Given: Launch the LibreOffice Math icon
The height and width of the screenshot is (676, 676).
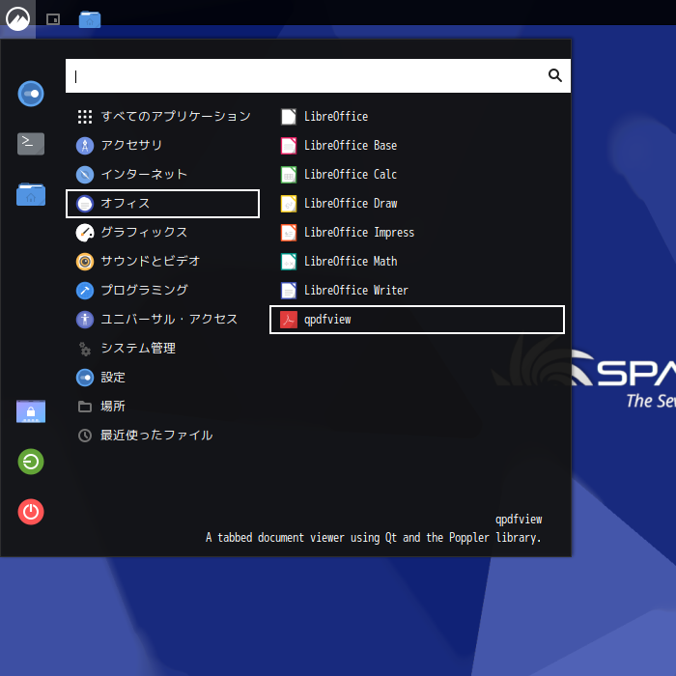Looking at the screenshot, I should click(289, 262).
